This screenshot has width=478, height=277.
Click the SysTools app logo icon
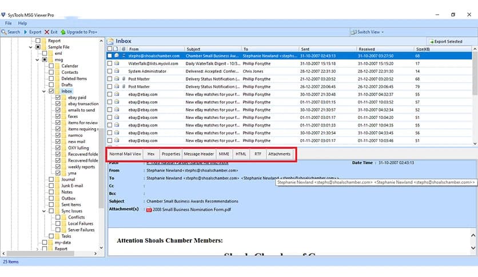tap(3, 15)
